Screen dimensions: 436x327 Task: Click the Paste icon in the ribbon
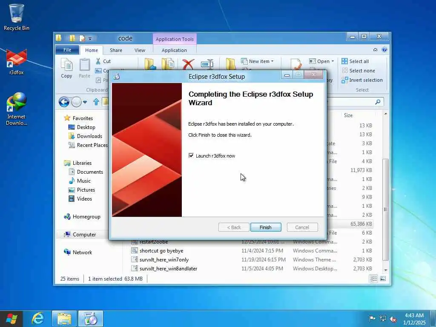coord(84,68)
